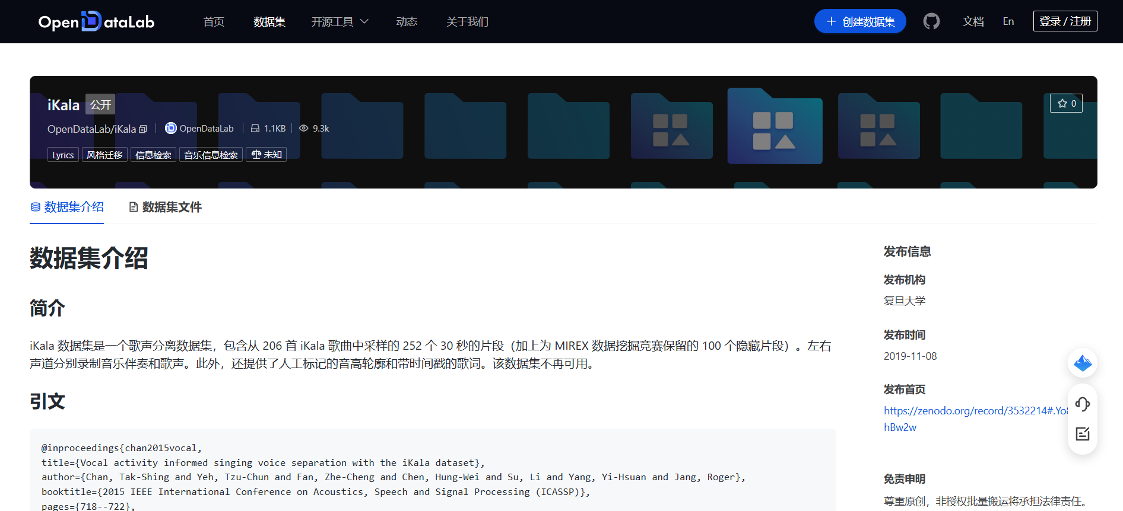
Task: Click the 免责申明 heading
Action: (x=905, y=479)
